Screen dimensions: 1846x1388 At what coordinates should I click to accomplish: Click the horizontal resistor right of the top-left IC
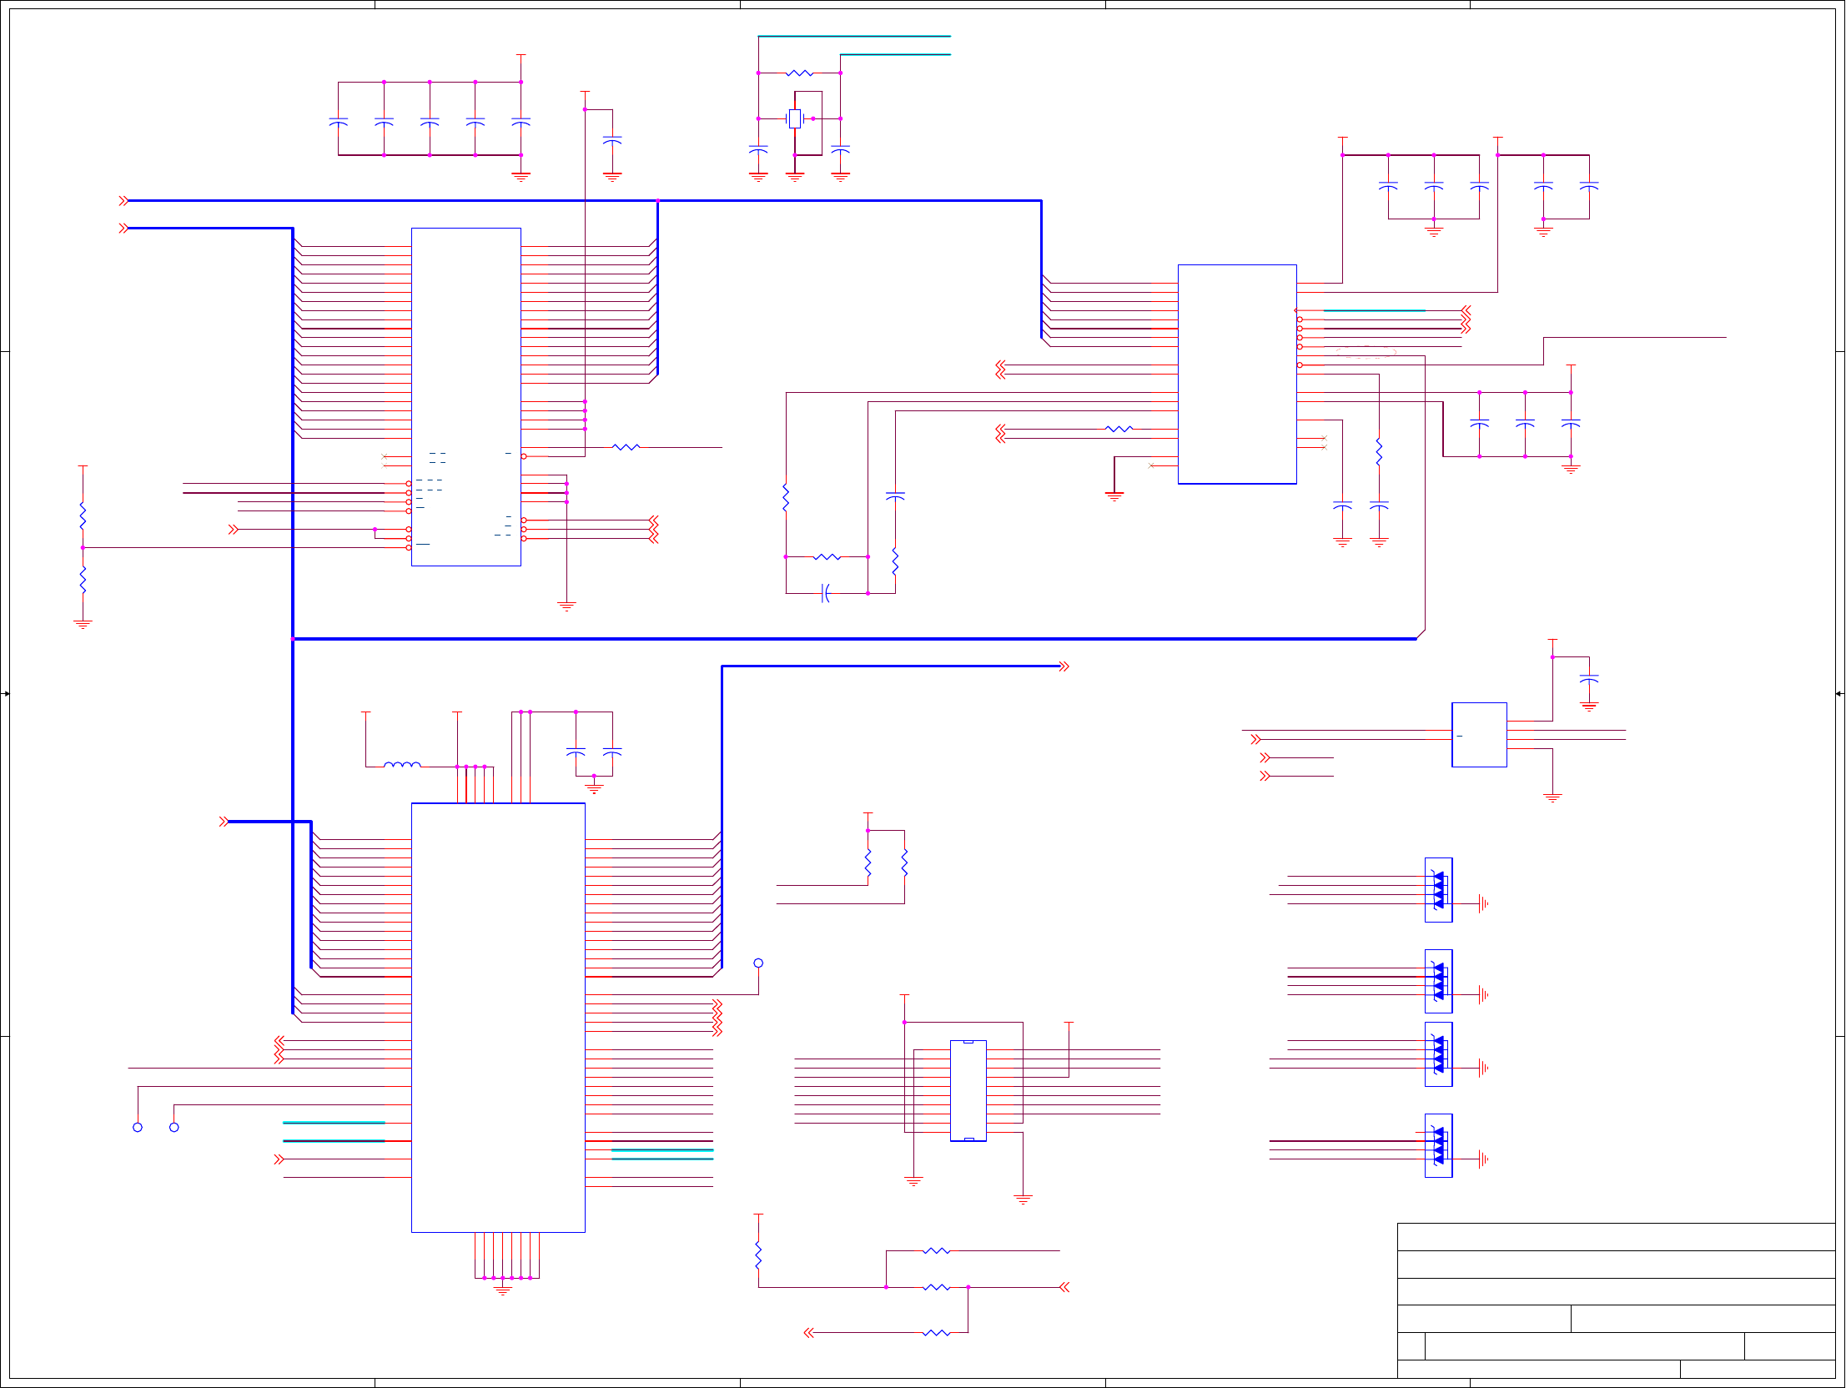click(x=626, y=447)
